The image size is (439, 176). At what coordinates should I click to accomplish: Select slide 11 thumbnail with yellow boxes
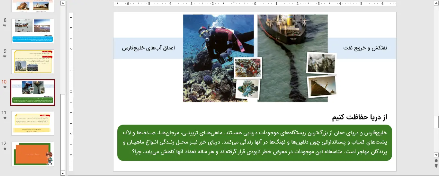point(32,123)
